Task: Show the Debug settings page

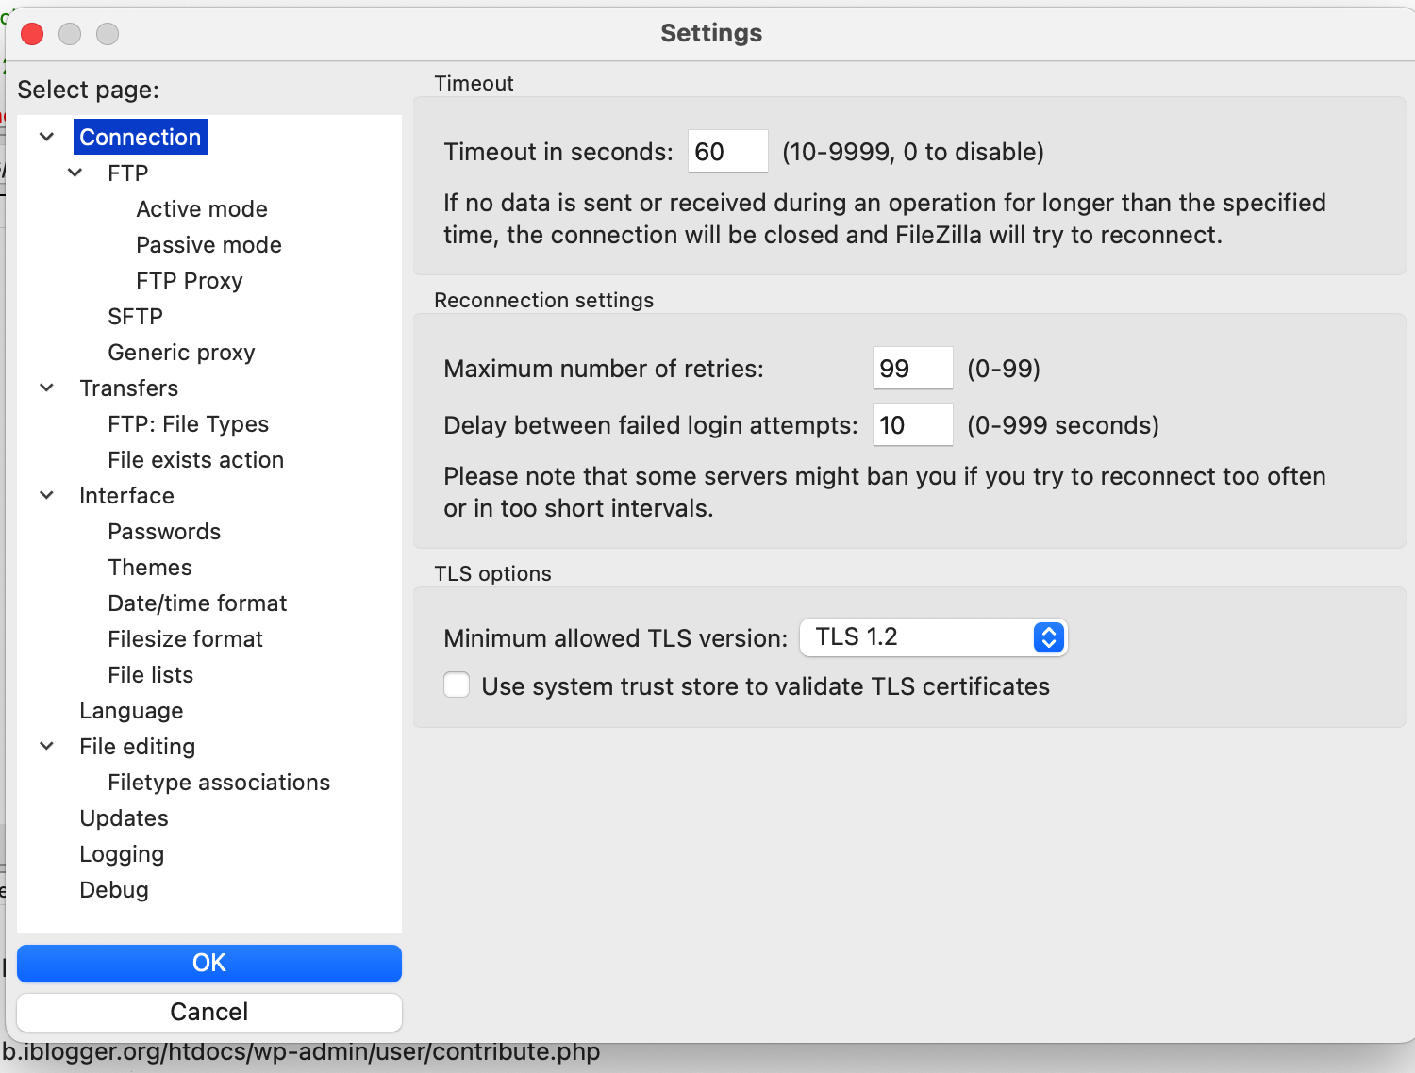Action: click(114, 890)
